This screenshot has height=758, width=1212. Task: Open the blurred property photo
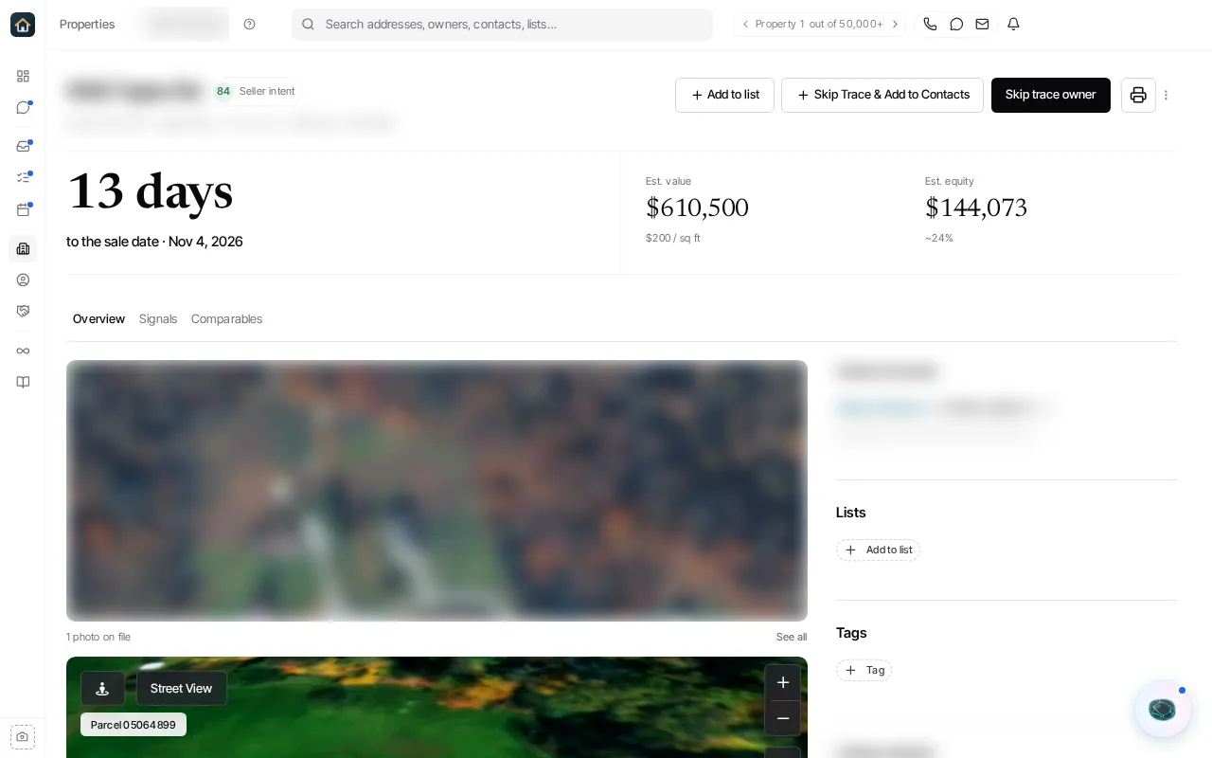click(437, 491)
